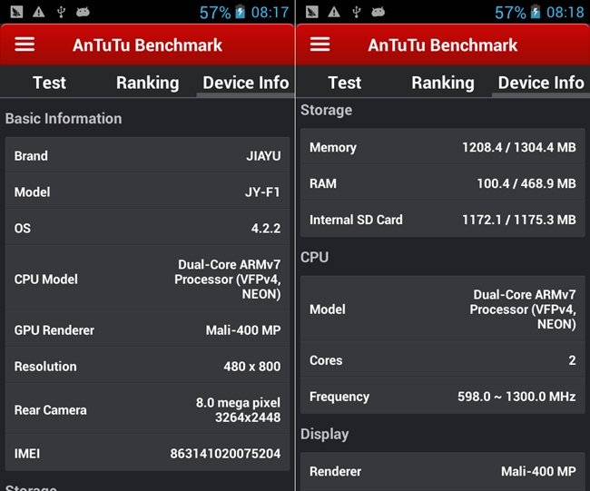The width and height of the screenshot is (590, 491).
Task: Tap the 08:18 clock in the status bar
Action: pos(565,13)
